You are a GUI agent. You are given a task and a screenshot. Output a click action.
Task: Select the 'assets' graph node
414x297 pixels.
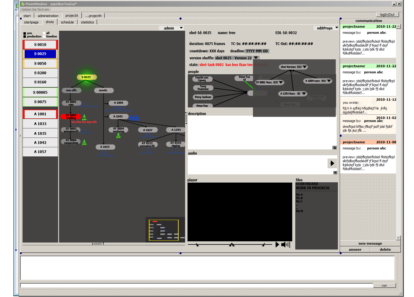(103, 90)
